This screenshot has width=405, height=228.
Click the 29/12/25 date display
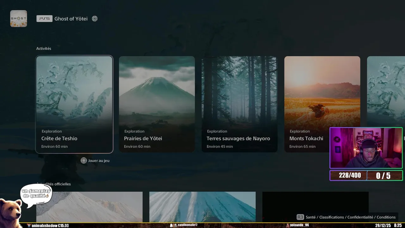click(383, 225)
